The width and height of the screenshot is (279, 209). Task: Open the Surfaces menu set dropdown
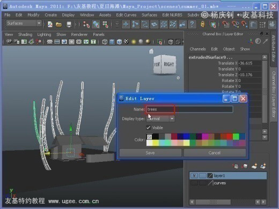coord(24,23)
